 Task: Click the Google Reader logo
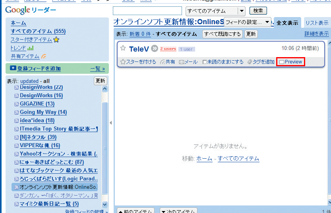(31, 10)
